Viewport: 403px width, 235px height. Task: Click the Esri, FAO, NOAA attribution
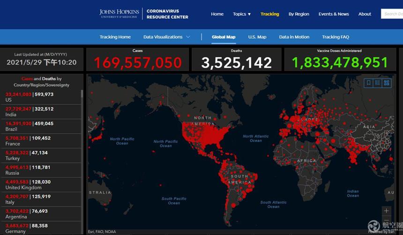coord(102,232)
